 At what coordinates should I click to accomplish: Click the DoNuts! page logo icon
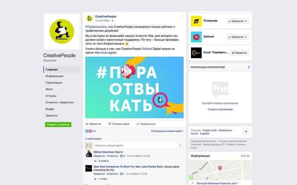pyautogui.click(x=196, y=37)
